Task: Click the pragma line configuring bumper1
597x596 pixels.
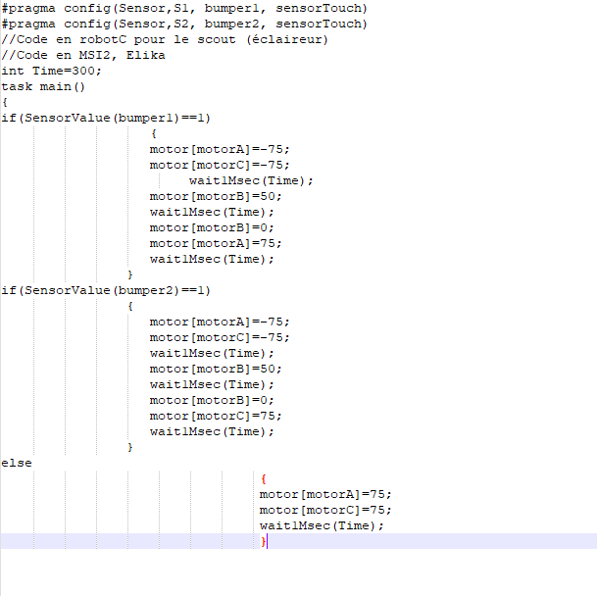Action: 184,9
